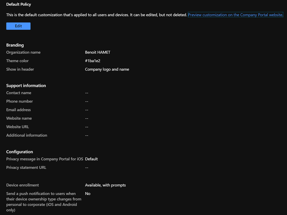Click the Email address label
Image resolution: width=287 pixels, height=215 pixels.
pos(18,110)
